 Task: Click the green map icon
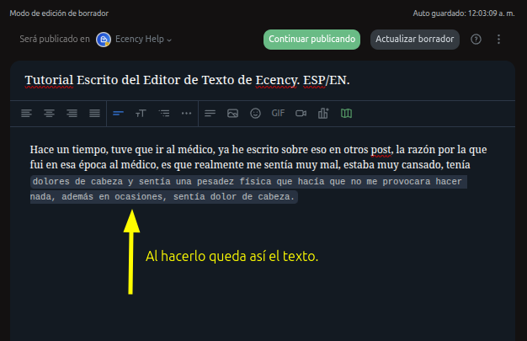point(346,114)
